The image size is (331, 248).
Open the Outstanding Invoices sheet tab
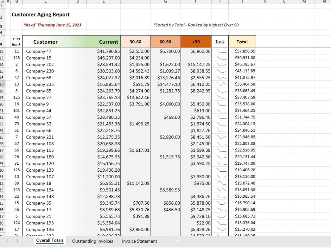(92, 241)
